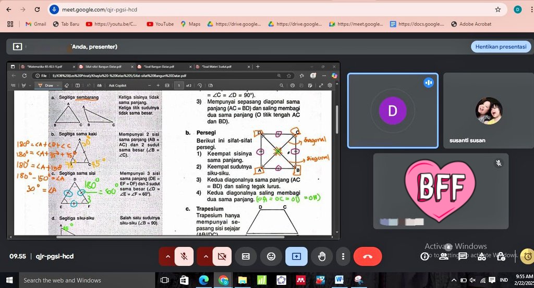534x288 pixels.
Task: Click the audio indicator on the D tile
Action: [x=429, y=83]
